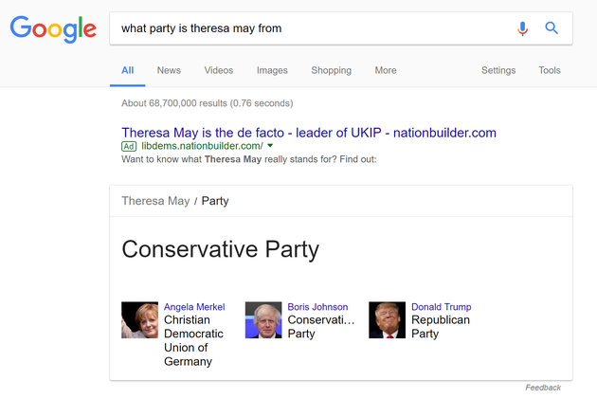
Task: Open the Donald Trump photo thumbnail
Action: [x=388, y=320]
